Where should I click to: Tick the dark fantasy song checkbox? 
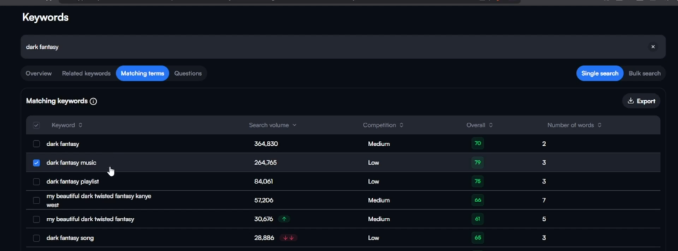point(36,238)
